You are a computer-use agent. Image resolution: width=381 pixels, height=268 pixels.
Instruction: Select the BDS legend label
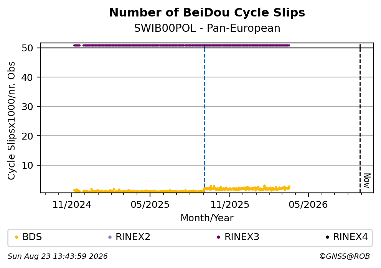tap(32, 237)
